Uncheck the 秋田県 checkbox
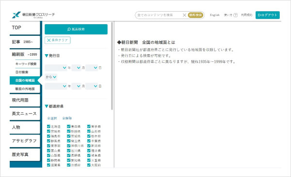This screenshot has height=177, width=291. pos(69,131)
